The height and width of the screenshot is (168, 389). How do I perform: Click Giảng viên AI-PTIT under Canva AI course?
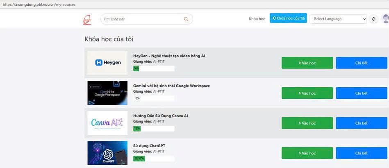click(149, 121)
